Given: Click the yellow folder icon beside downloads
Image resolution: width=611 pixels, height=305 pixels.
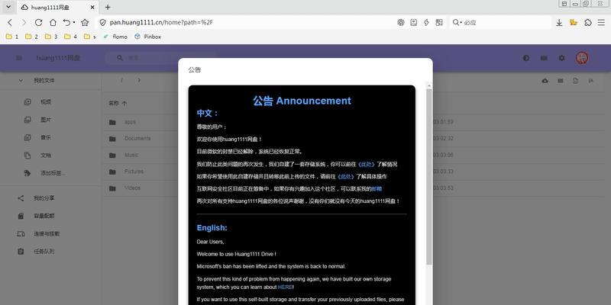Looking at the screenshot, I should coord(574,23).
